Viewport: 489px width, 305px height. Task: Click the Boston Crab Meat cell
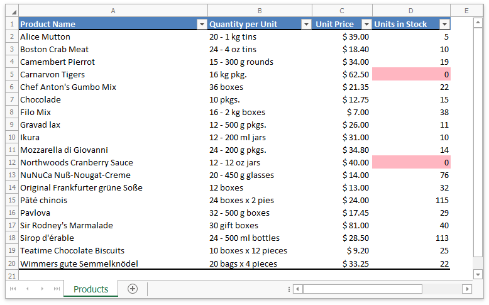pos(113,49)
